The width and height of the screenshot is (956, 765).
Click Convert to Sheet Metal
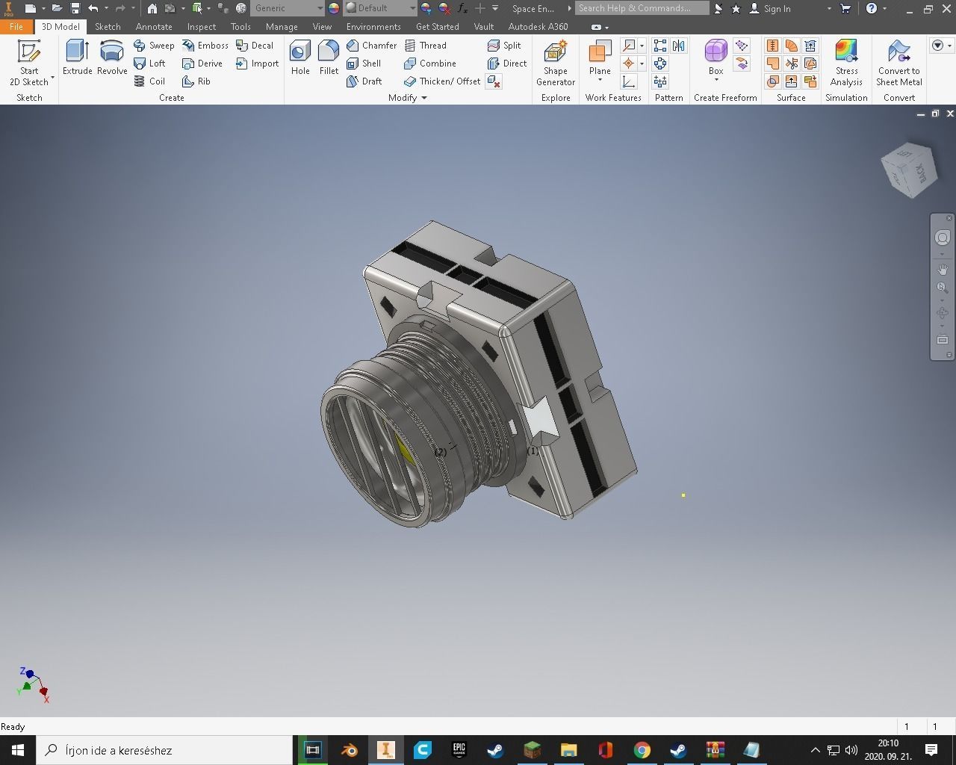point(898,63)
